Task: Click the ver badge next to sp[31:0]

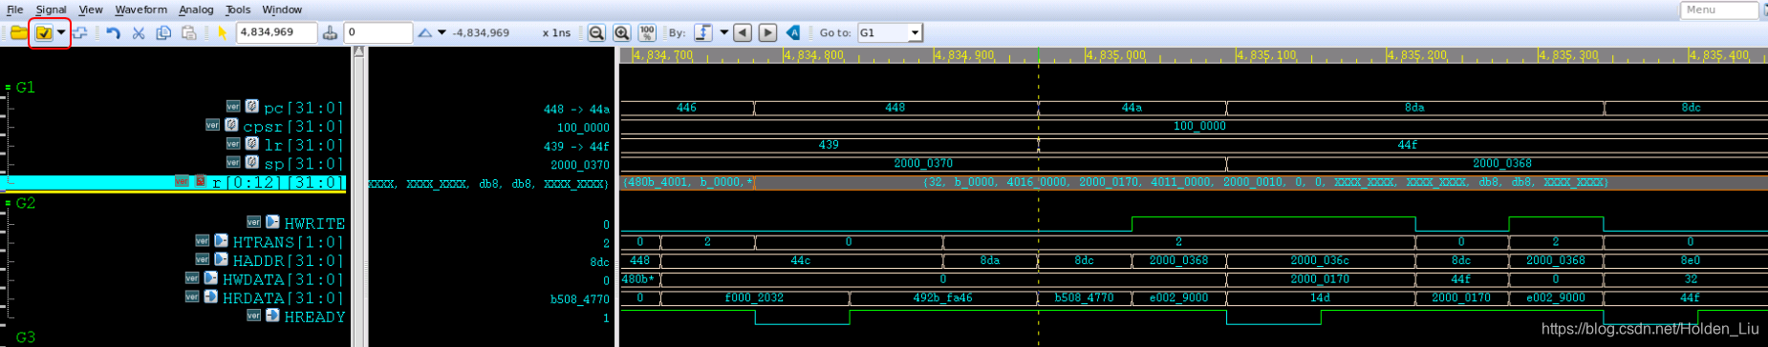Action: [233, 163]
